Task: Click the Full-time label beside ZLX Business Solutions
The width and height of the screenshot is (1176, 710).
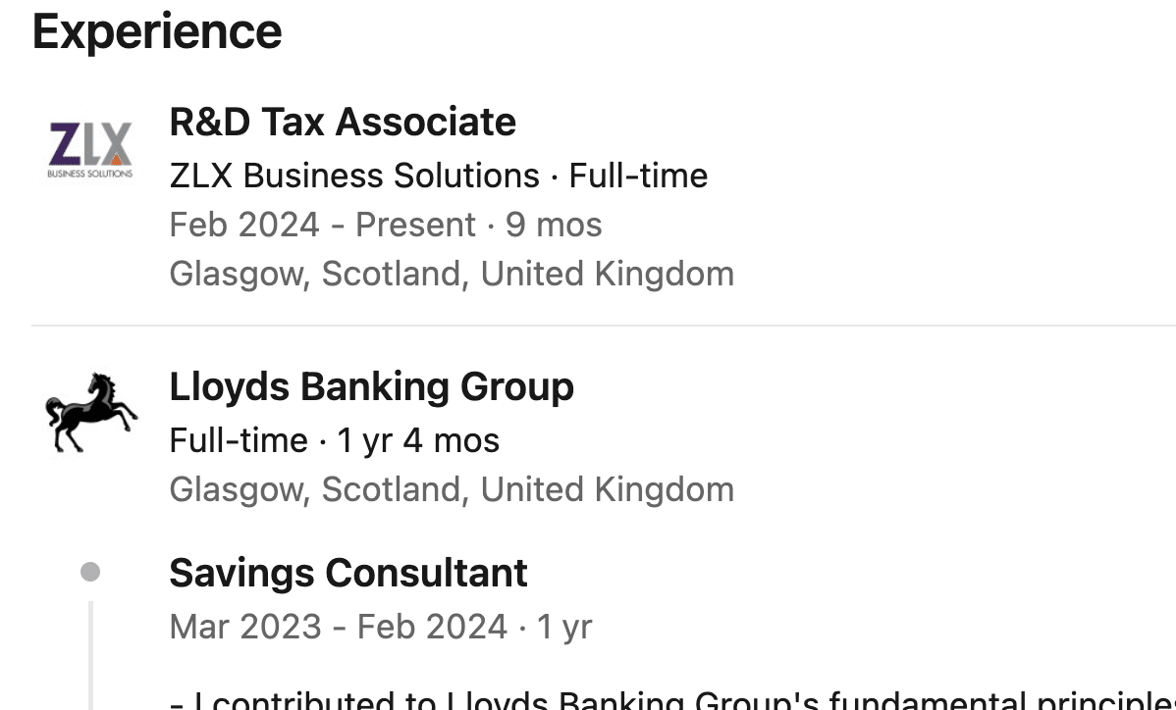Action: 638,176
